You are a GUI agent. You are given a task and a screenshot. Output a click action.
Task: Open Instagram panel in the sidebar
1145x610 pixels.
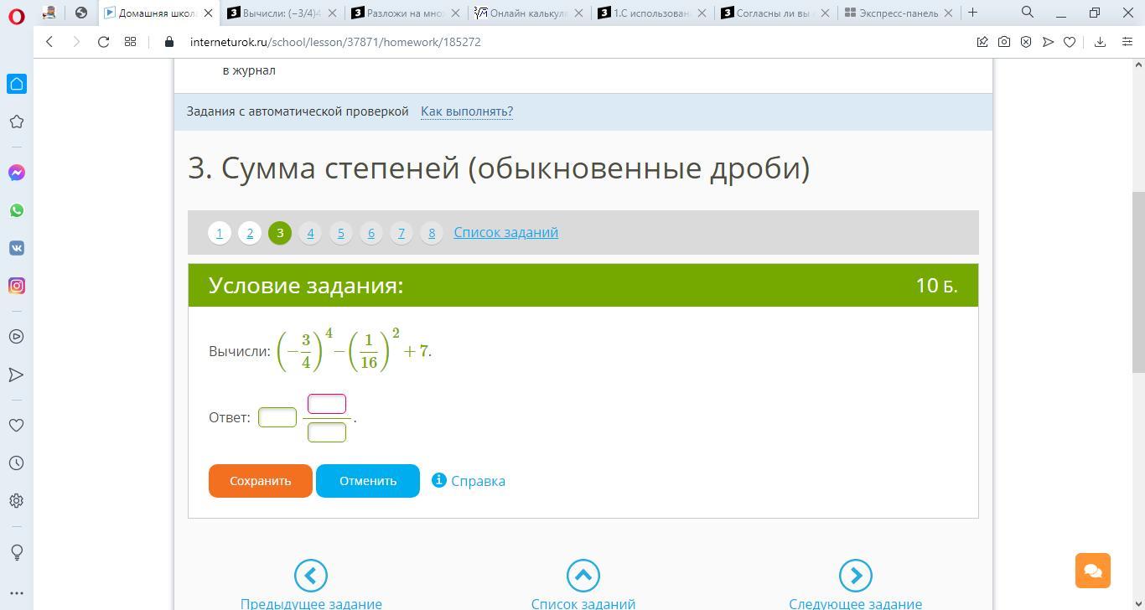click(x=17, y=286)
